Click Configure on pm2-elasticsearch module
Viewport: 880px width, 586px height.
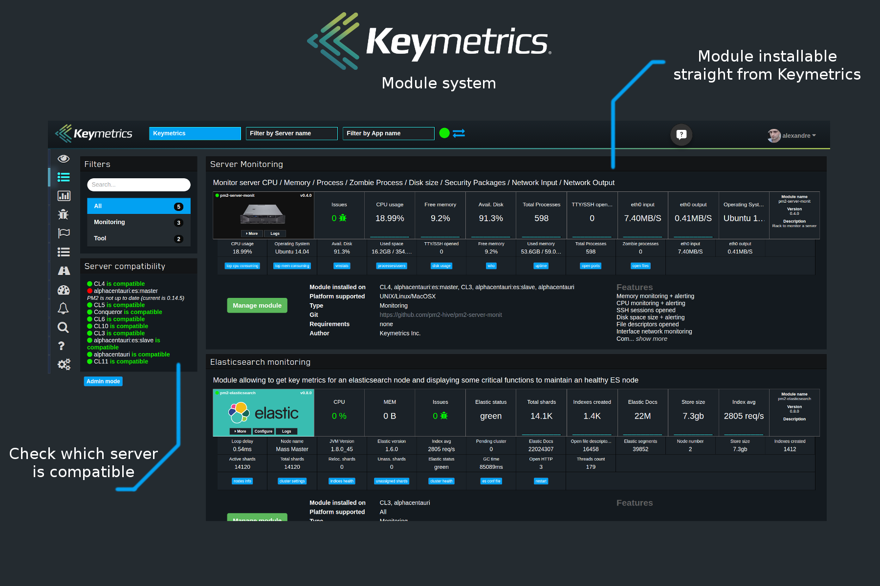tap(263, 431)
